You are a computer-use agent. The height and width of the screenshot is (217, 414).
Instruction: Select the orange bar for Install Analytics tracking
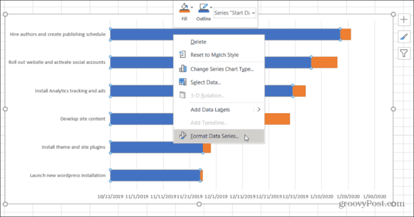click(299, 91)
